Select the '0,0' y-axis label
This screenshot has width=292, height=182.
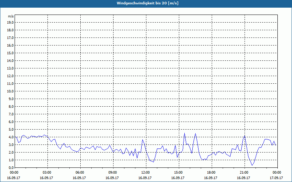click(x=11, y=168)
